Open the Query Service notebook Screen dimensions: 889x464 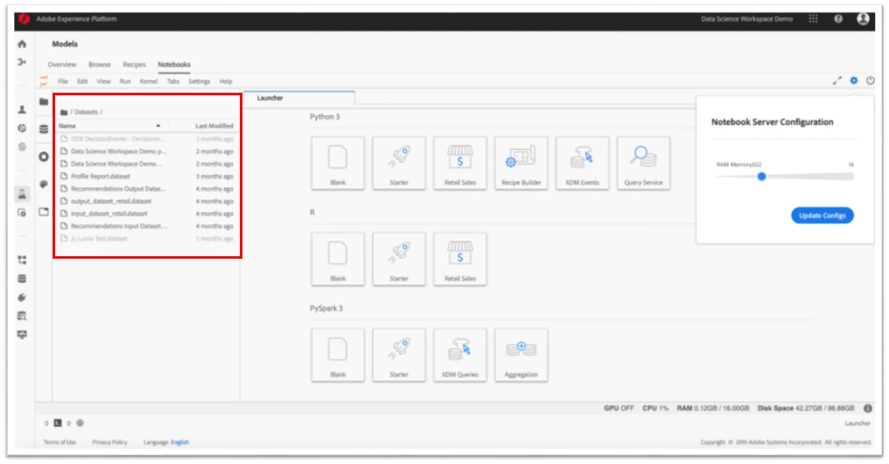(x=643, y=163)
